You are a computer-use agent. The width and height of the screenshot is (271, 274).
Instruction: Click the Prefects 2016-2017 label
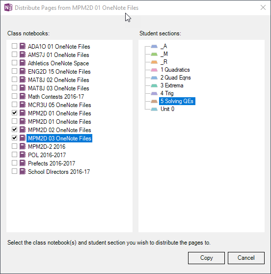52,164
